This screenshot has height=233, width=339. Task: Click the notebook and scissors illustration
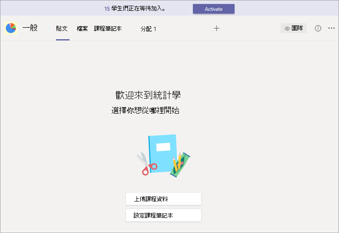[x=163, y=156]
